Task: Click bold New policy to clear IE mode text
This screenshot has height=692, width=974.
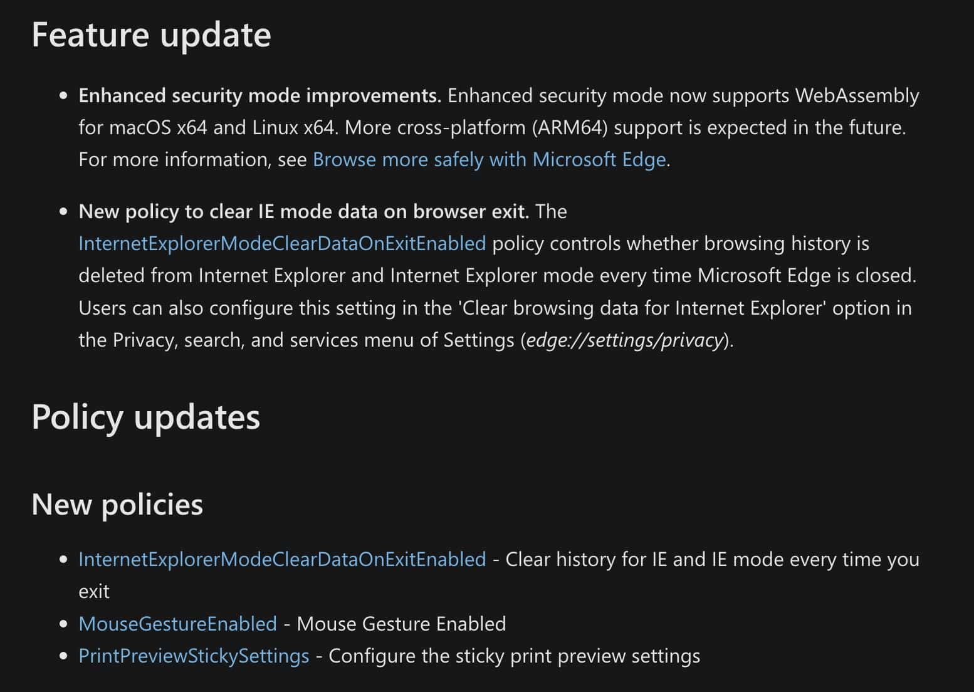Action: click(x=304, y=212)
